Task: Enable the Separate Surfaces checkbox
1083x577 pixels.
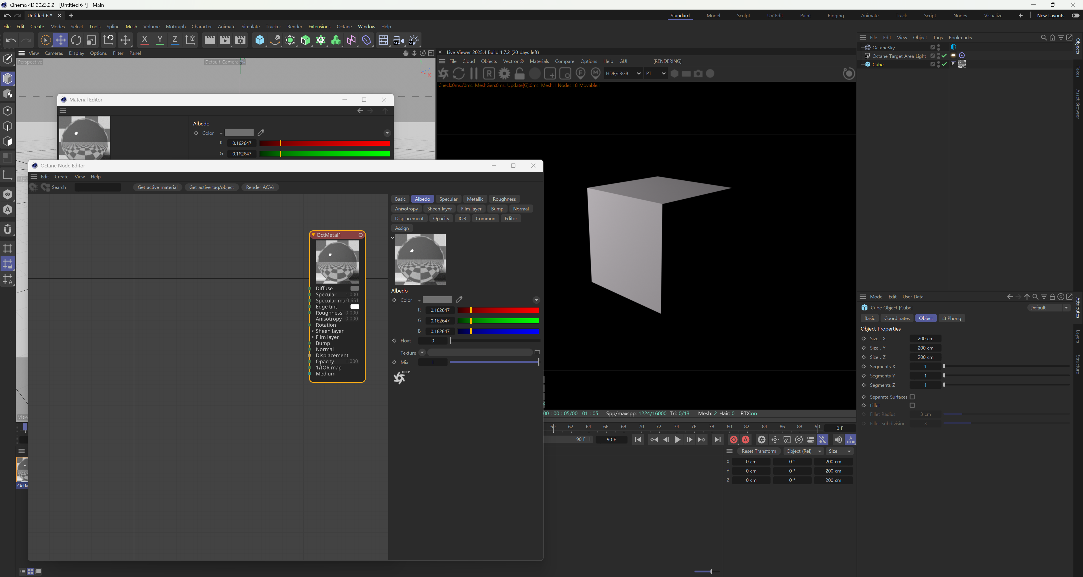Action: tap(912, 397)
